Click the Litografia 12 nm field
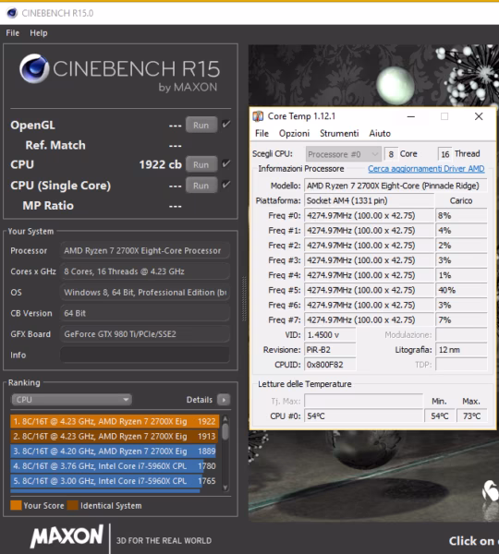499x554 pixels. tap(461, 350)
